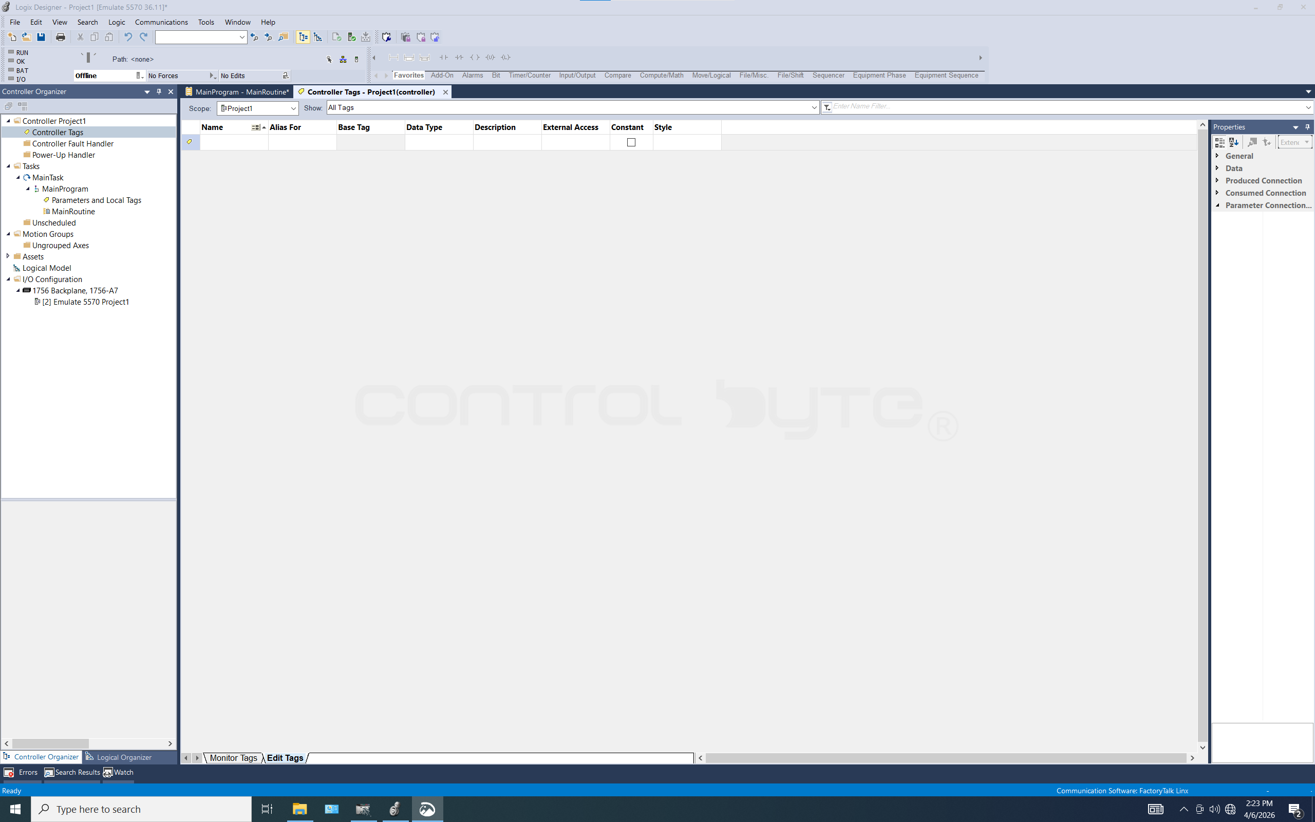Expand the Consumed Connection section
The width and height of the screenshot is (1315, 822).
tap(1217, 193)
